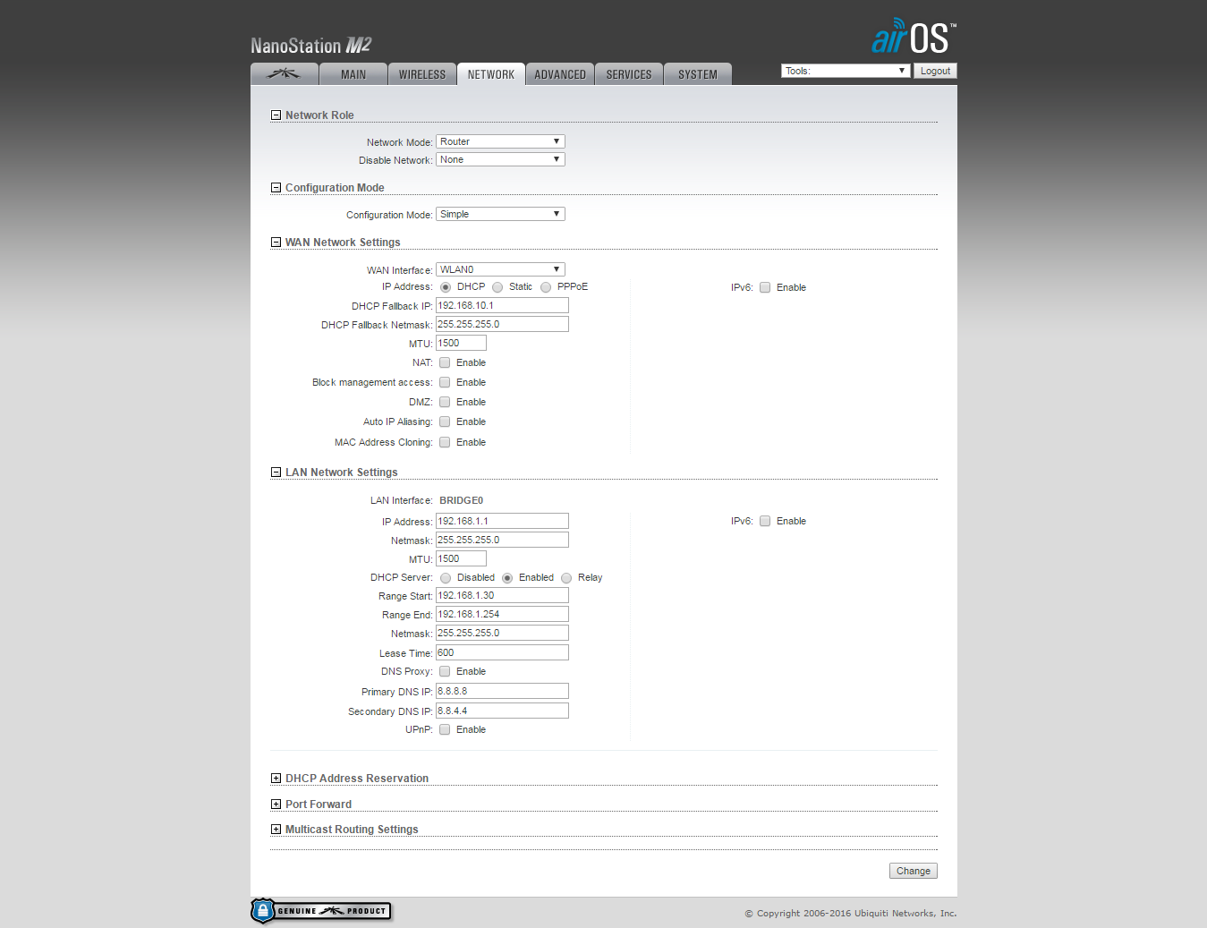Enable LAN IPv6 checkbox

pos(765,521)
